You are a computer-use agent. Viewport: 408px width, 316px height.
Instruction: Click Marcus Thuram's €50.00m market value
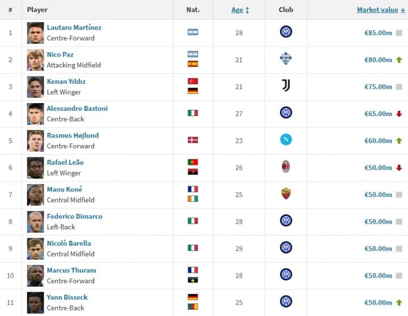[378, 275]
